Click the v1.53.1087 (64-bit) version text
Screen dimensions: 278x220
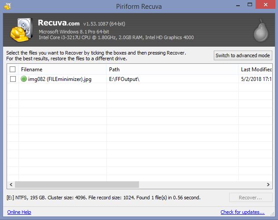tap(104, 24)
